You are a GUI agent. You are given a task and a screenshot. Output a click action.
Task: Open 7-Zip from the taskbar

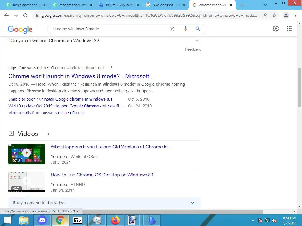[x=78, y=220]
